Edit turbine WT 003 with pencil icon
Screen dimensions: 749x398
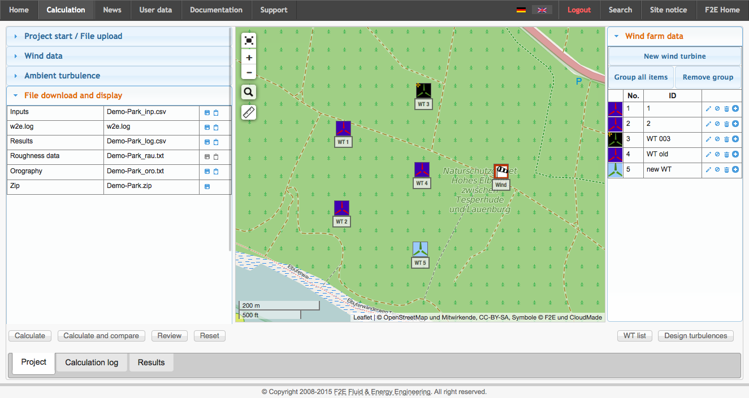point(708,139)
